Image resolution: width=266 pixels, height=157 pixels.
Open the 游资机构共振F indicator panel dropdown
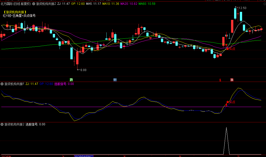[2, 84]
